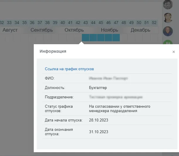The height and width of the screenshot is (156, 179).
Task: Click the last highlighted blue vacation cell
Action: [x=116, y=37]
